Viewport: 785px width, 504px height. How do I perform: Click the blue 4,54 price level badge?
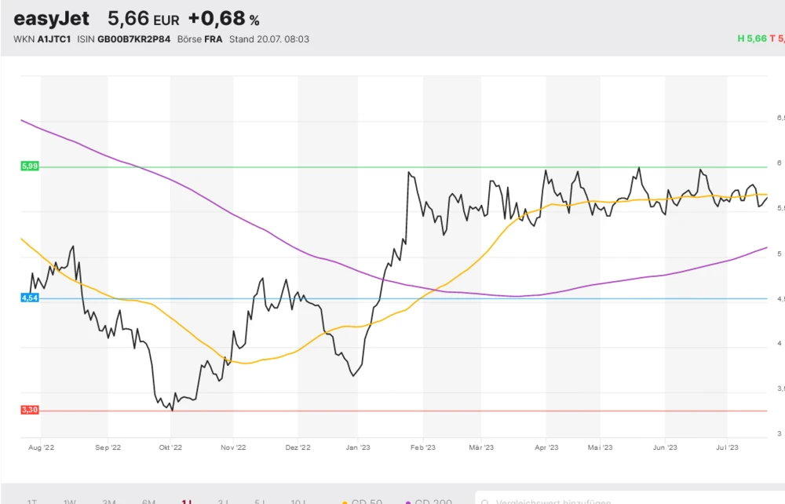click(x=30, y=298)
